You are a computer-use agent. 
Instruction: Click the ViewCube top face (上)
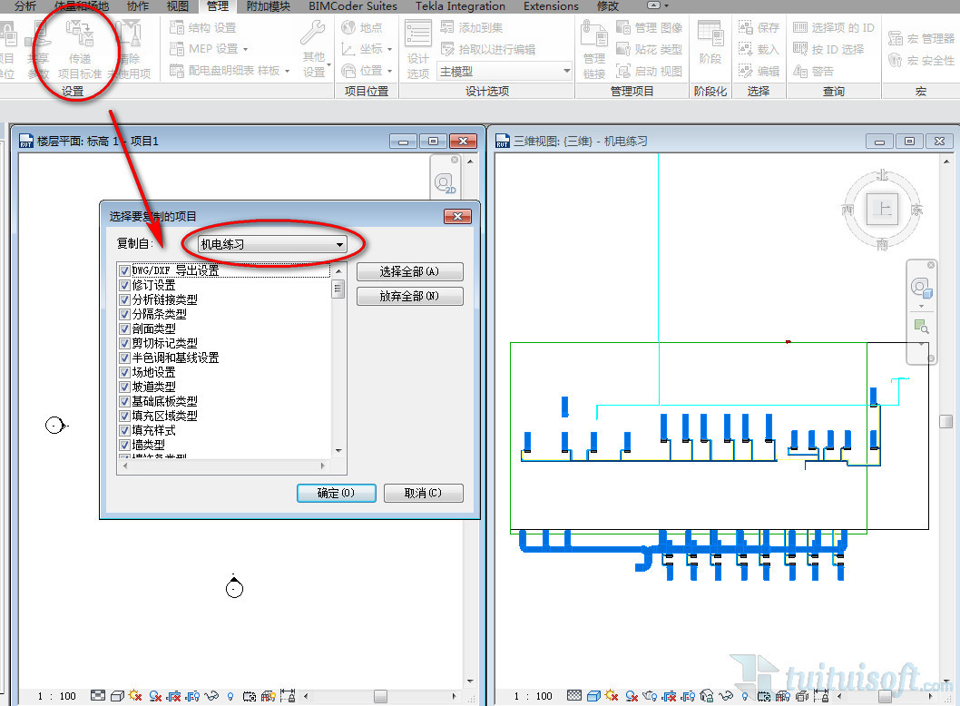(x=882, y=209)
